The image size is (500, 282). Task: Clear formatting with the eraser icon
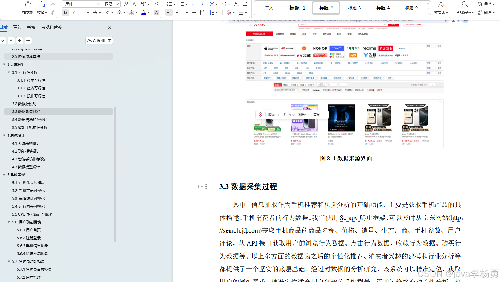[156, 4]
